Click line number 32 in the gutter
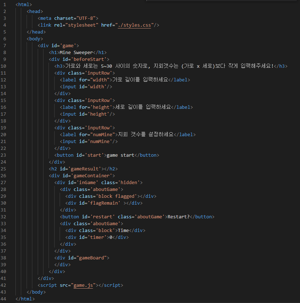This screenshot has height=303, width=300. click(x=4, y=217)
